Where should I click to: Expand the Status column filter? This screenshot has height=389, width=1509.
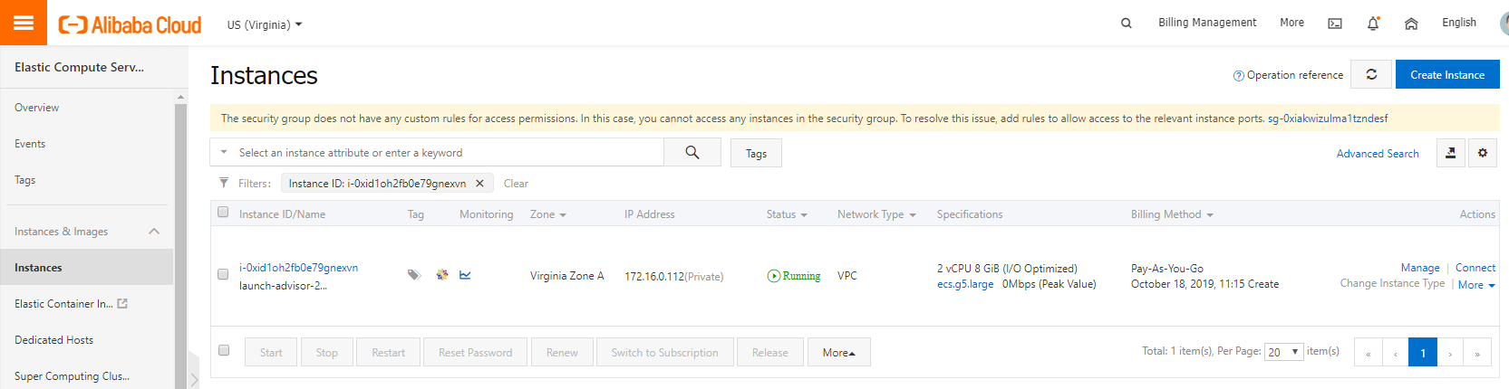(x=786, y=214)
